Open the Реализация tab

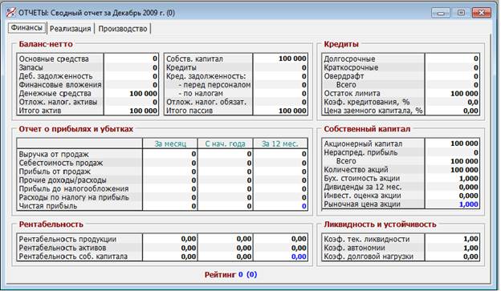71,29
